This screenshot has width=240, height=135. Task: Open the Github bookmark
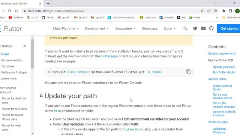(48, 18)
